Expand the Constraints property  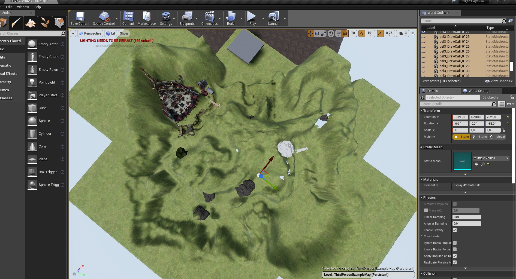[x=421, y=236]
